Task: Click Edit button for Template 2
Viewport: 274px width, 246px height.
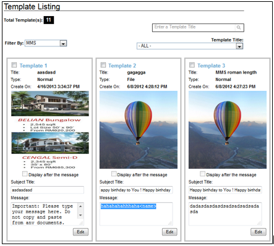Action: (x=169, y=232)
